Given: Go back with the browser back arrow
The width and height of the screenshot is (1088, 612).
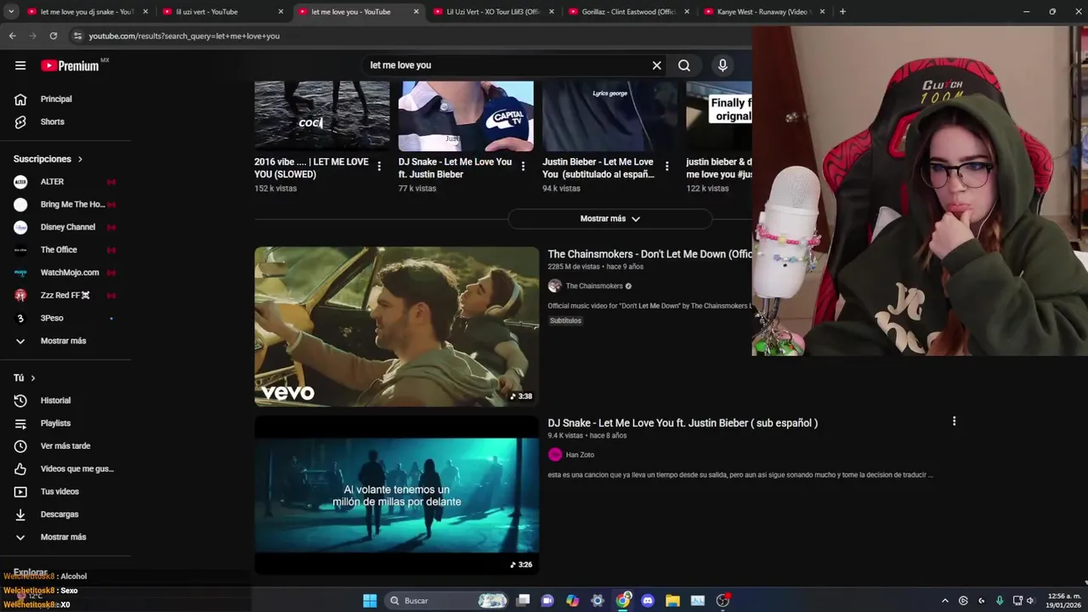Looking at the screenshot, I should click(x=12, y=36).
